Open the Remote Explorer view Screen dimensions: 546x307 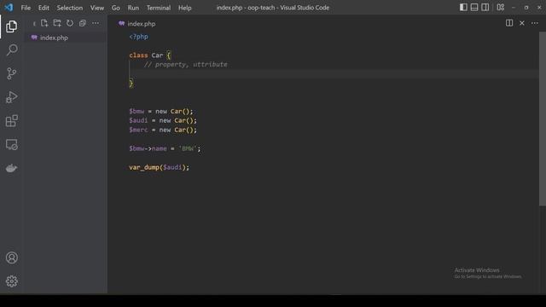(11, 144)
